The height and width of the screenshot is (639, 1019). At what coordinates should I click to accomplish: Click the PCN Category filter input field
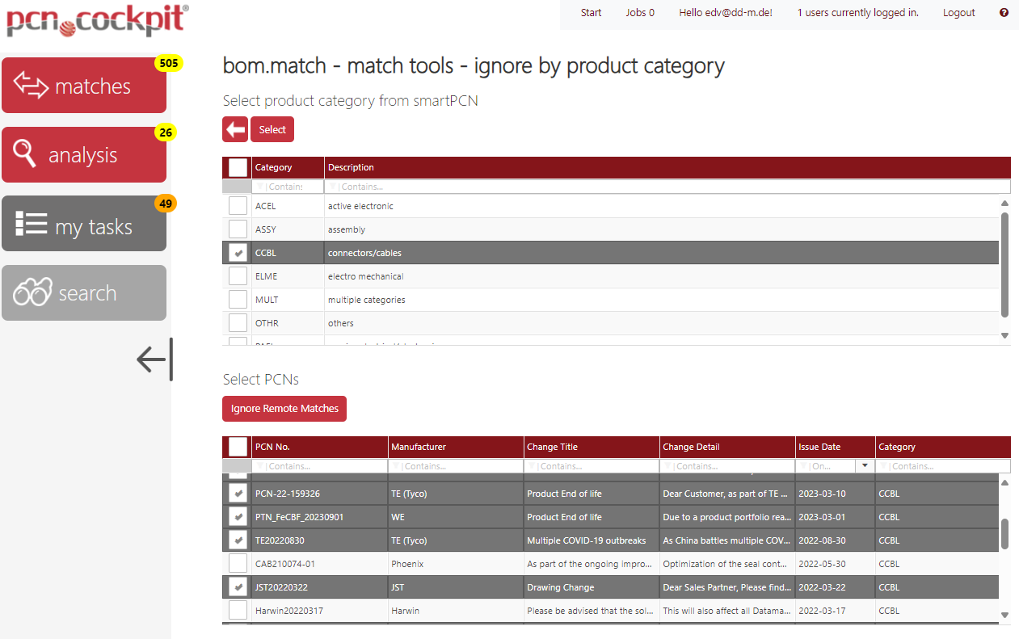[x=943, y=466]
